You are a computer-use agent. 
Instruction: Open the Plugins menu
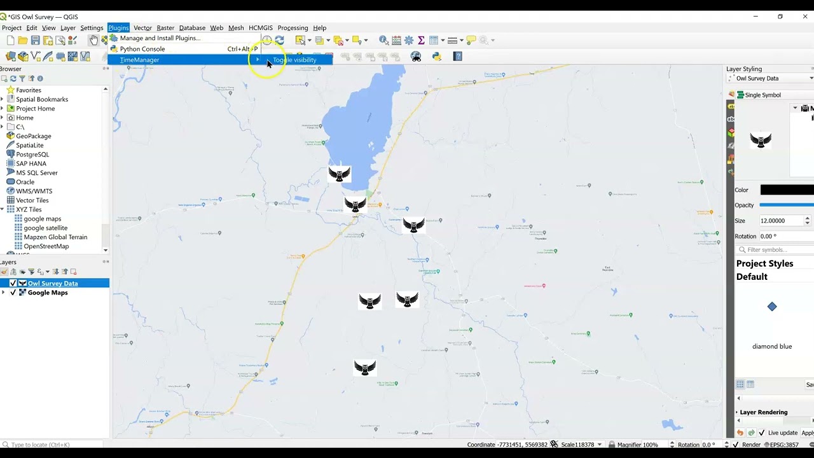pos(118,27)
